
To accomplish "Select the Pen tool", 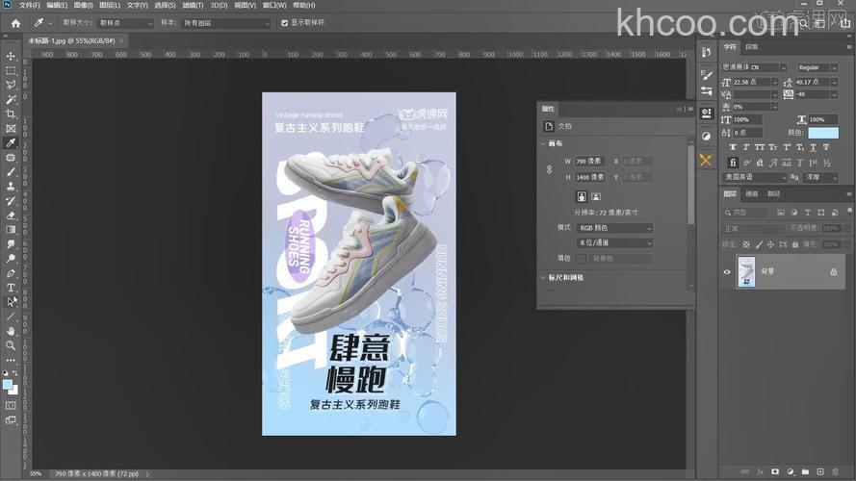I will point(11,273).
